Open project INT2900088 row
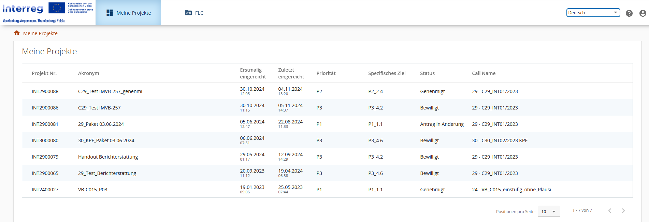 (x=45, y=91)
